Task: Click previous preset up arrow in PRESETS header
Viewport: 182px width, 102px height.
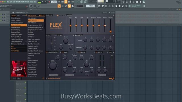Action: (x=42, y=16)
